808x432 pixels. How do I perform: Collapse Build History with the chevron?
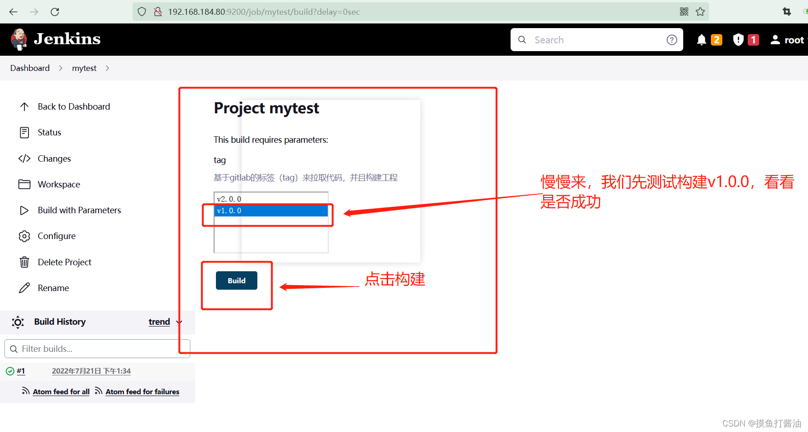click(x=179, y=322)
